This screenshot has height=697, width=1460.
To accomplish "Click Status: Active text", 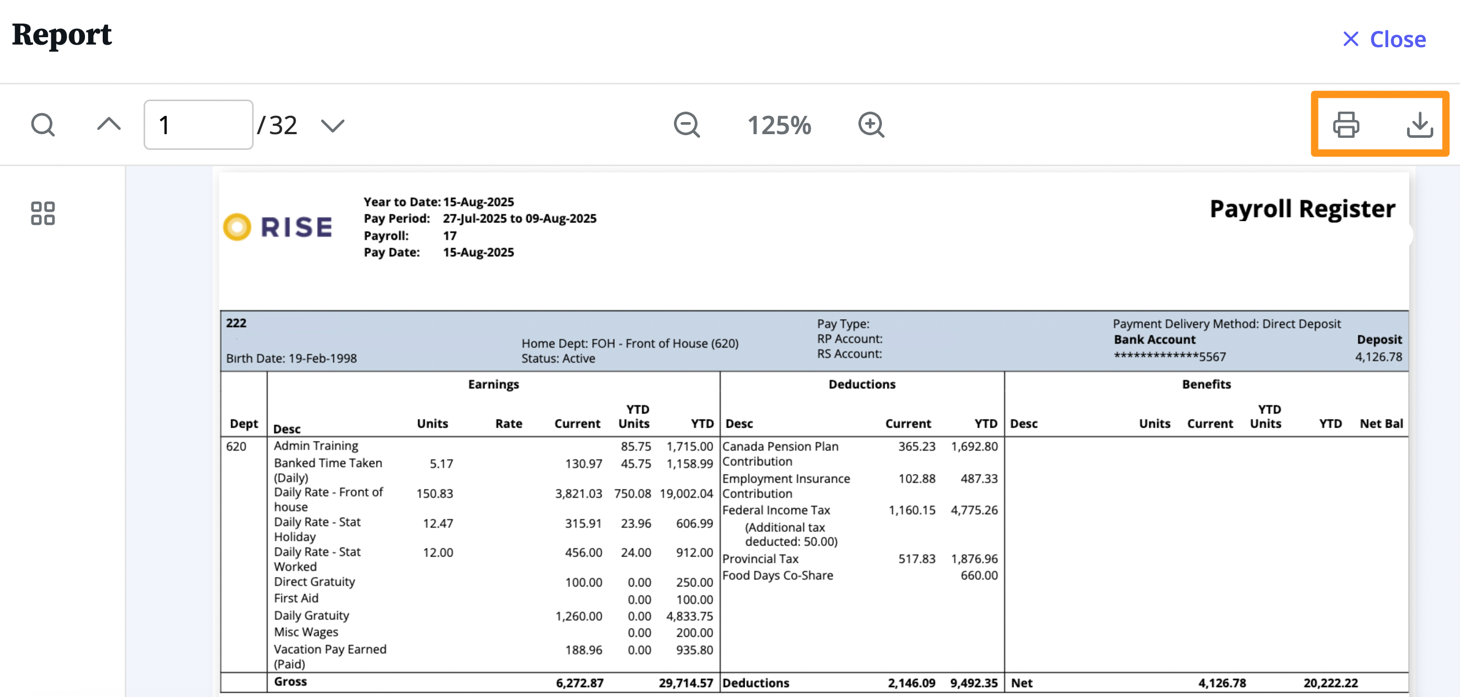I will click(x=558, y=358).
